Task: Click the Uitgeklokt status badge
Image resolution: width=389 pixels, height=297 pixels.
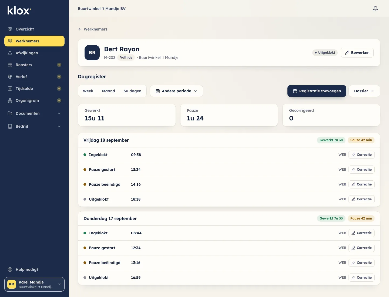Action: (x=325, y=53)
